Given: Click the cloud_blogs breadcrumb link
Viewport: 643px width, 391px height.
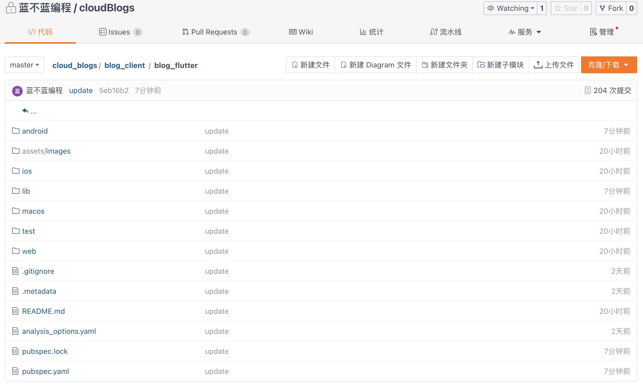Looking at the screenshot, I should pos(75,65).
